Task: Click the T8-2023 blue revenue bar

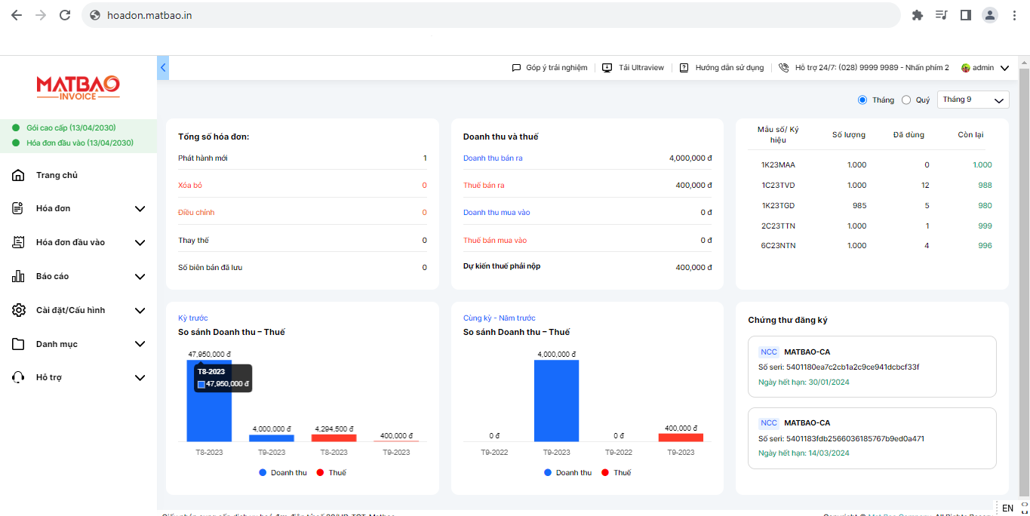Action: pos(209,401)
